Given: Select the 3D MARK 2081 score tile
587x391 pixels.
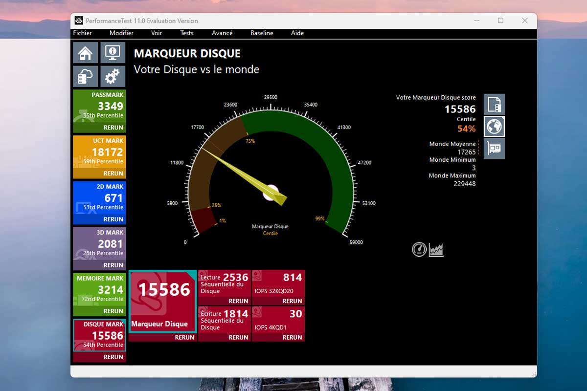Looking at the screenshot, I should pos(99,244).
